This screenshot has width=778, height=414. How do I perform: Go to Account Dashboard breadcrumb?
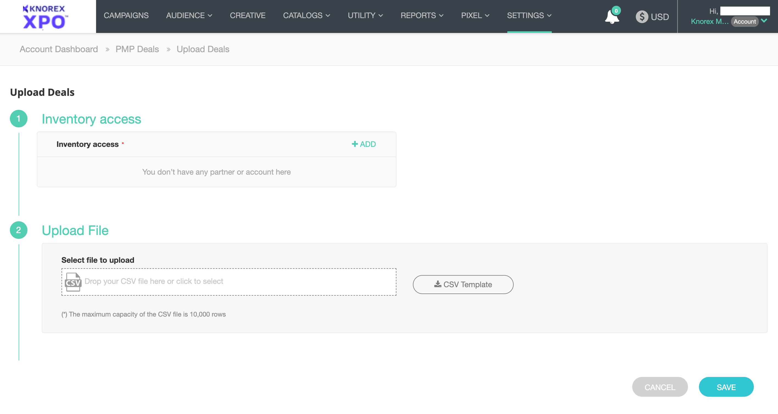click(x=58, y=49)
